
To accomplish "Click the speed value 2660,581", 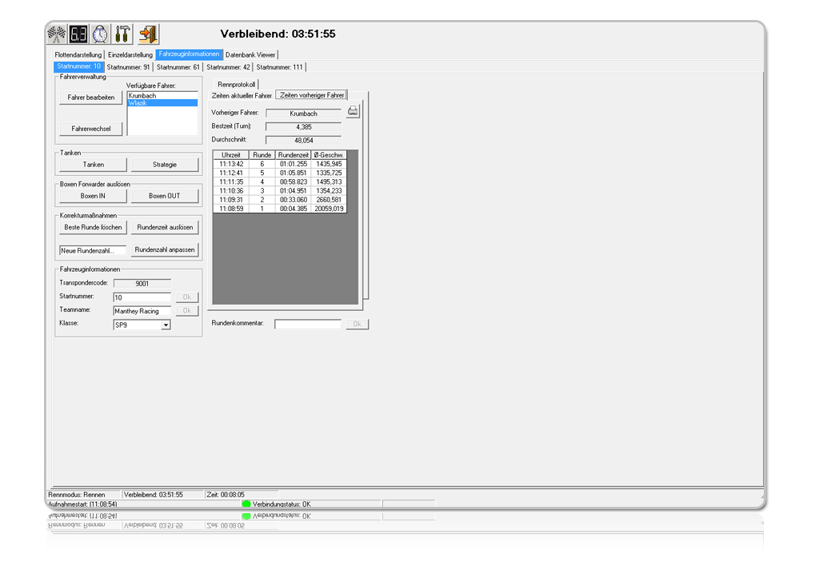I will pyautogui.click(x=329, y=199).
